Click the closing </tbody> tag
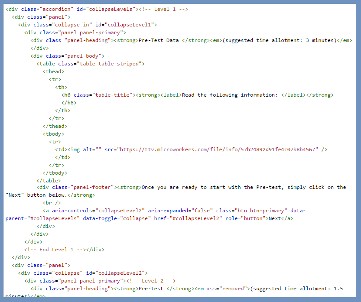The image size is (361, 302). pyautogui.click(x=55, y=173)
